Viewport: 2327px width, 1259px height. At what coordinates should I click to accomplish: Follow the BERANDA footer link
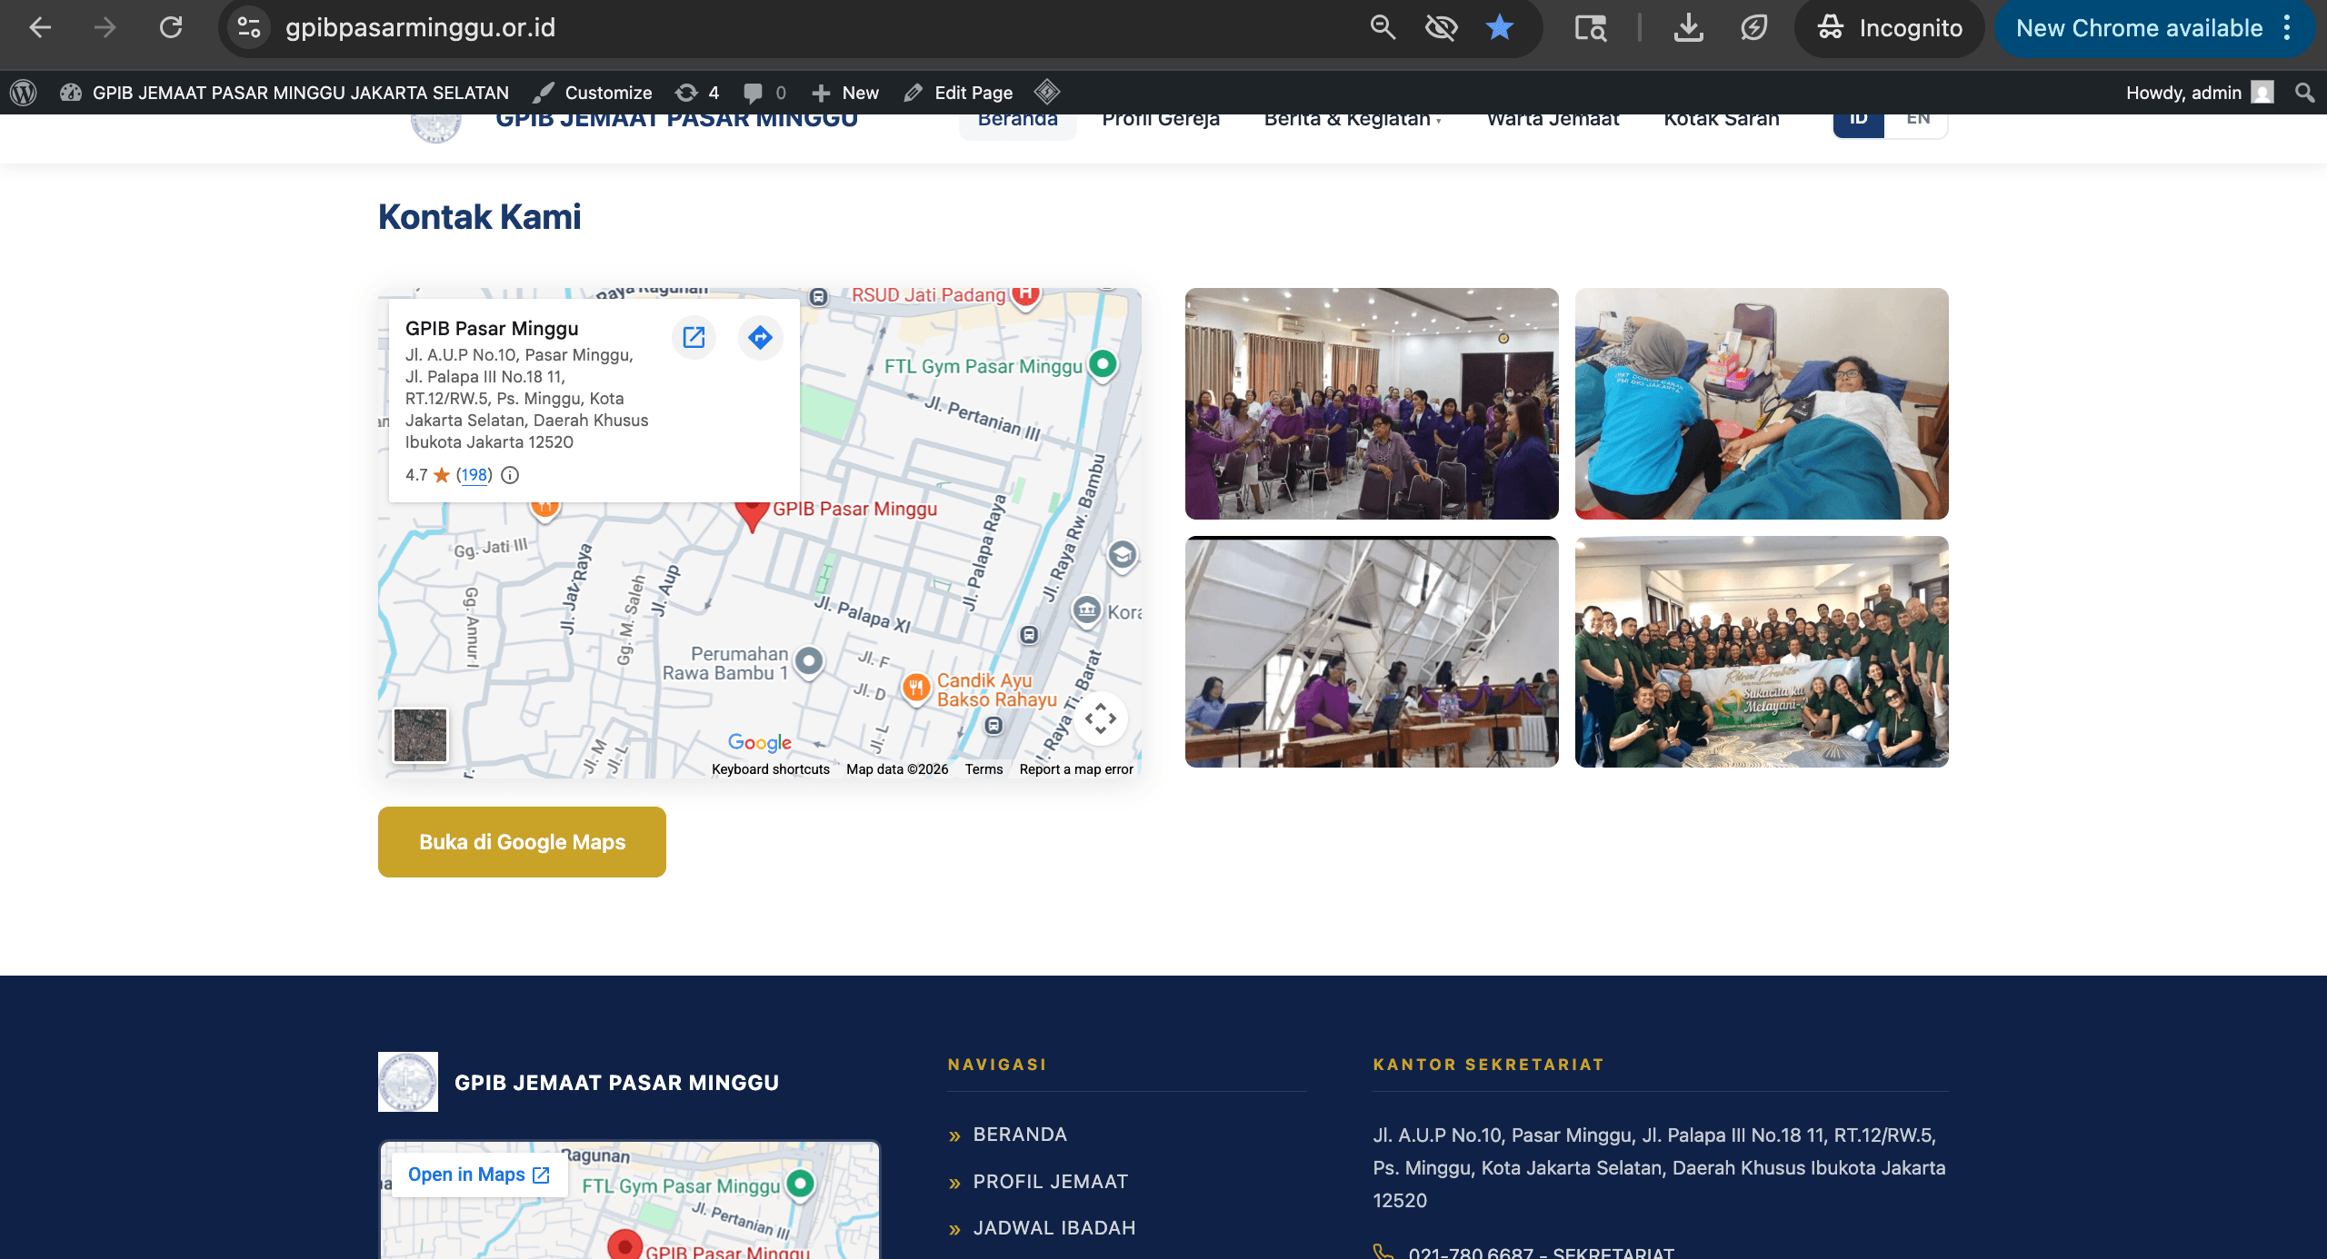point(1020,1135)
